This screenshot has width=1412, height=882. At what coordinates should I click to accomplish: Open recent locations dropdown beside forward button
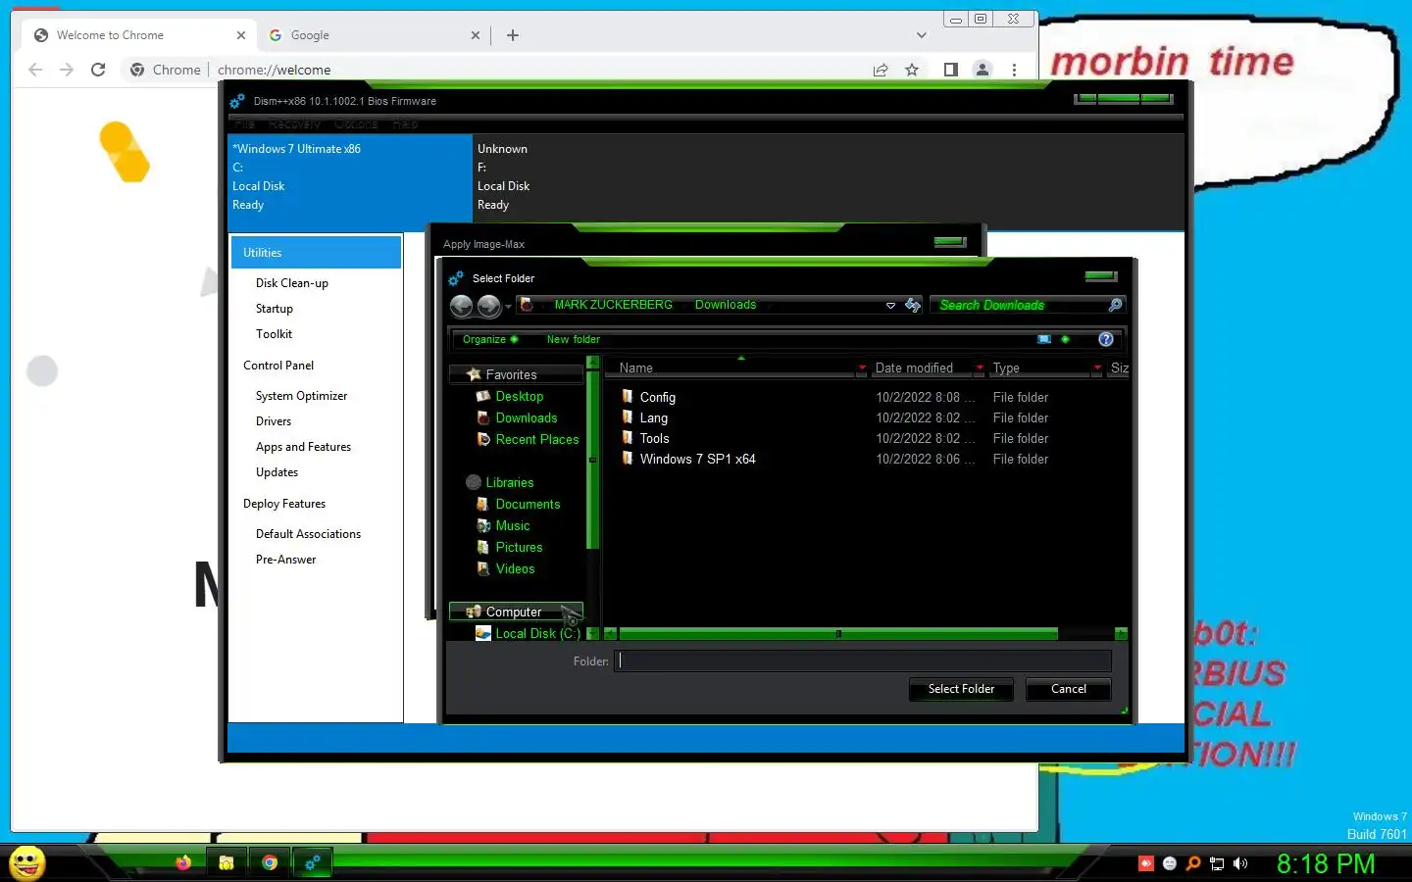coord(508,307)
